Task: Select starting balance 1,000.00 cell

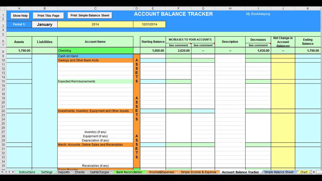Action: click(153, 51)
